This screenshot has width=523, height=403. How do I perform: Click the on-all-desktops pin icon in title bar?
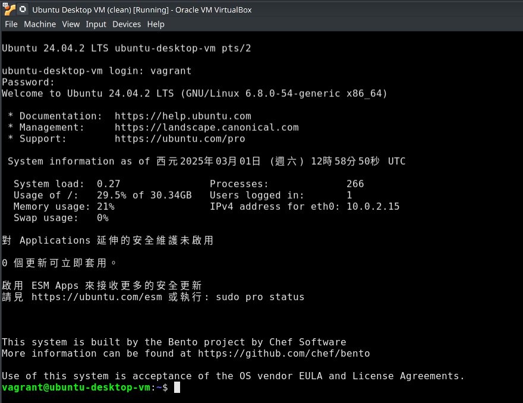(23, 10)
